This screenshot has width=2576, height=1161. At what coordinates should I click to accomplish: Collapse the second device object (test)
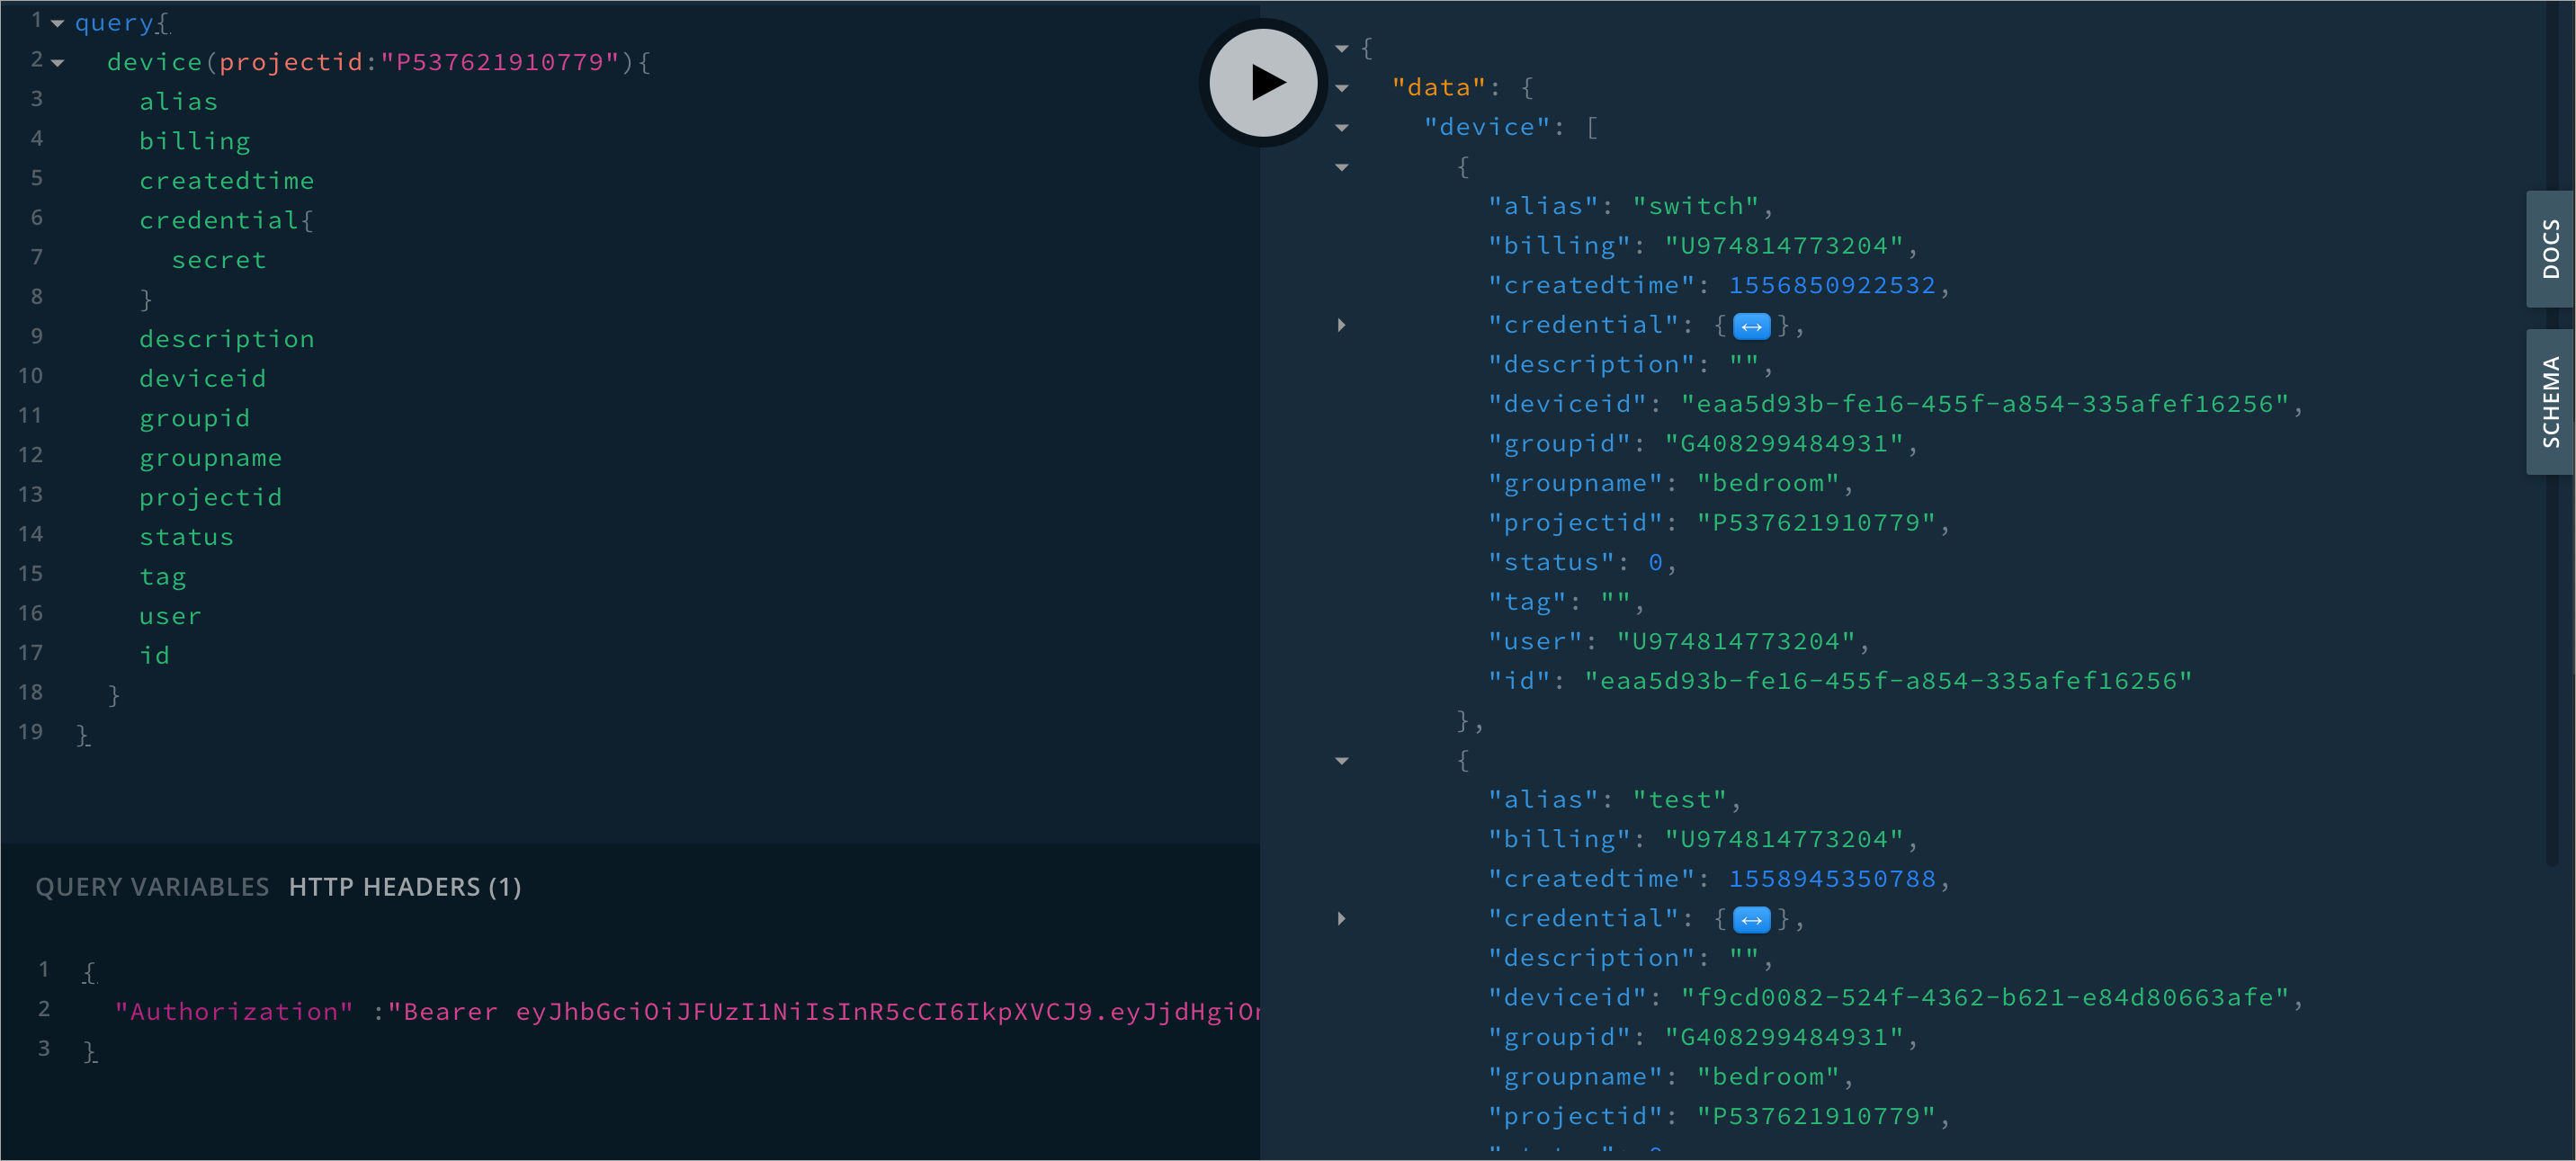point(1342,761)
